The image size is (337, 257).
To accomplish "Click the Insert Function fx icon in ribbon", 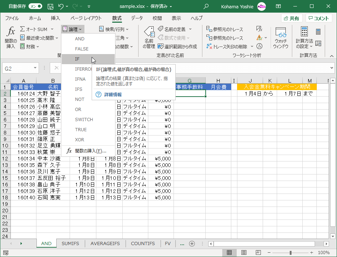I will point(11,37).
